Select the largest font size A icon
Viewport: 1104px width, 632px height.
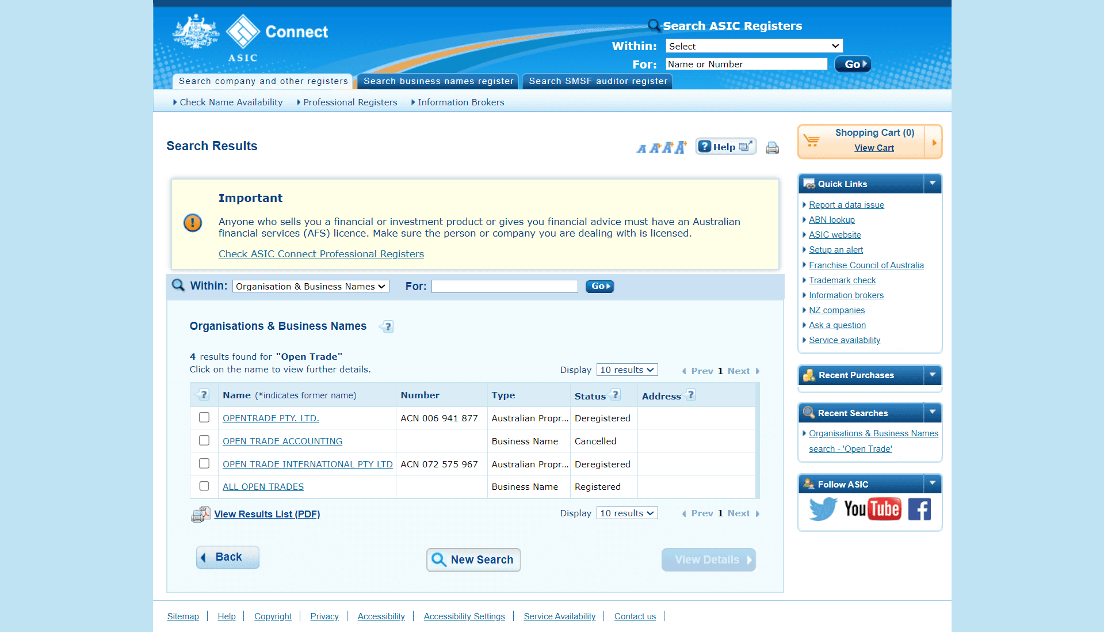[681, 147]
